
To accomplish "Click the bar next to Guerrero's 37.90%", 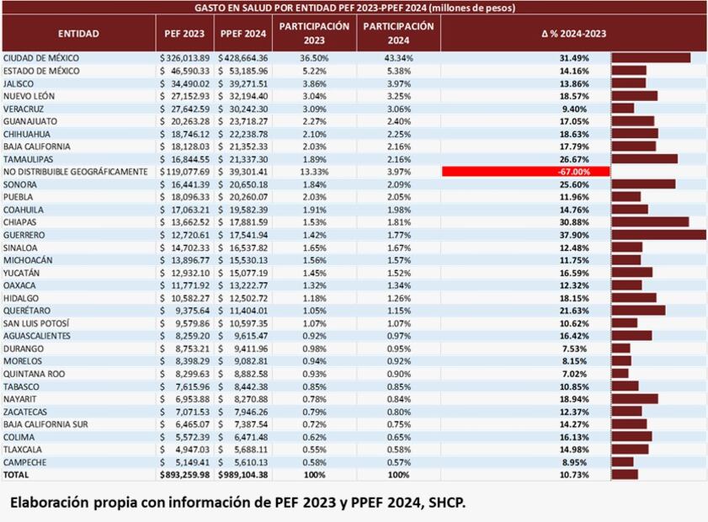I will point(658,235).
